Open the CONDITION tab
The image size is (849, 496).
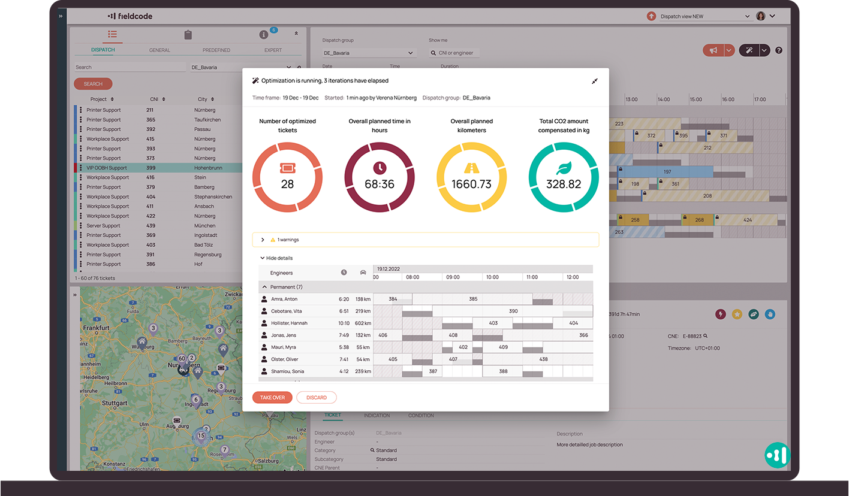421,415
